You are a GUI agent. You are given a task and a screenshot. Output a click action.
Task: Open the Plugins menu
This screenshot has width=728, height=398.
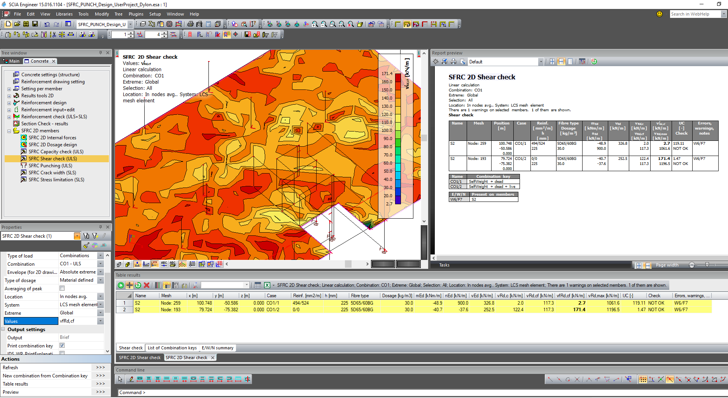click(136, 14)
